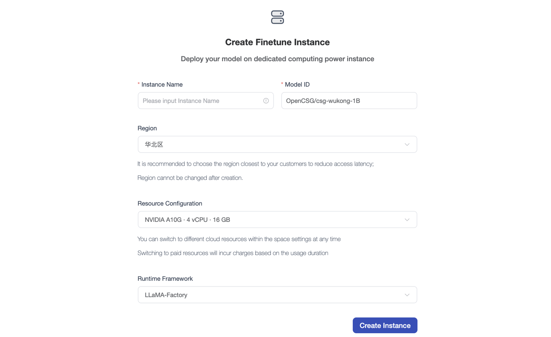The image size is (551, 337).
Task: Click the chevron arrow in Resource Configuration selector
Action: (407, 220)
